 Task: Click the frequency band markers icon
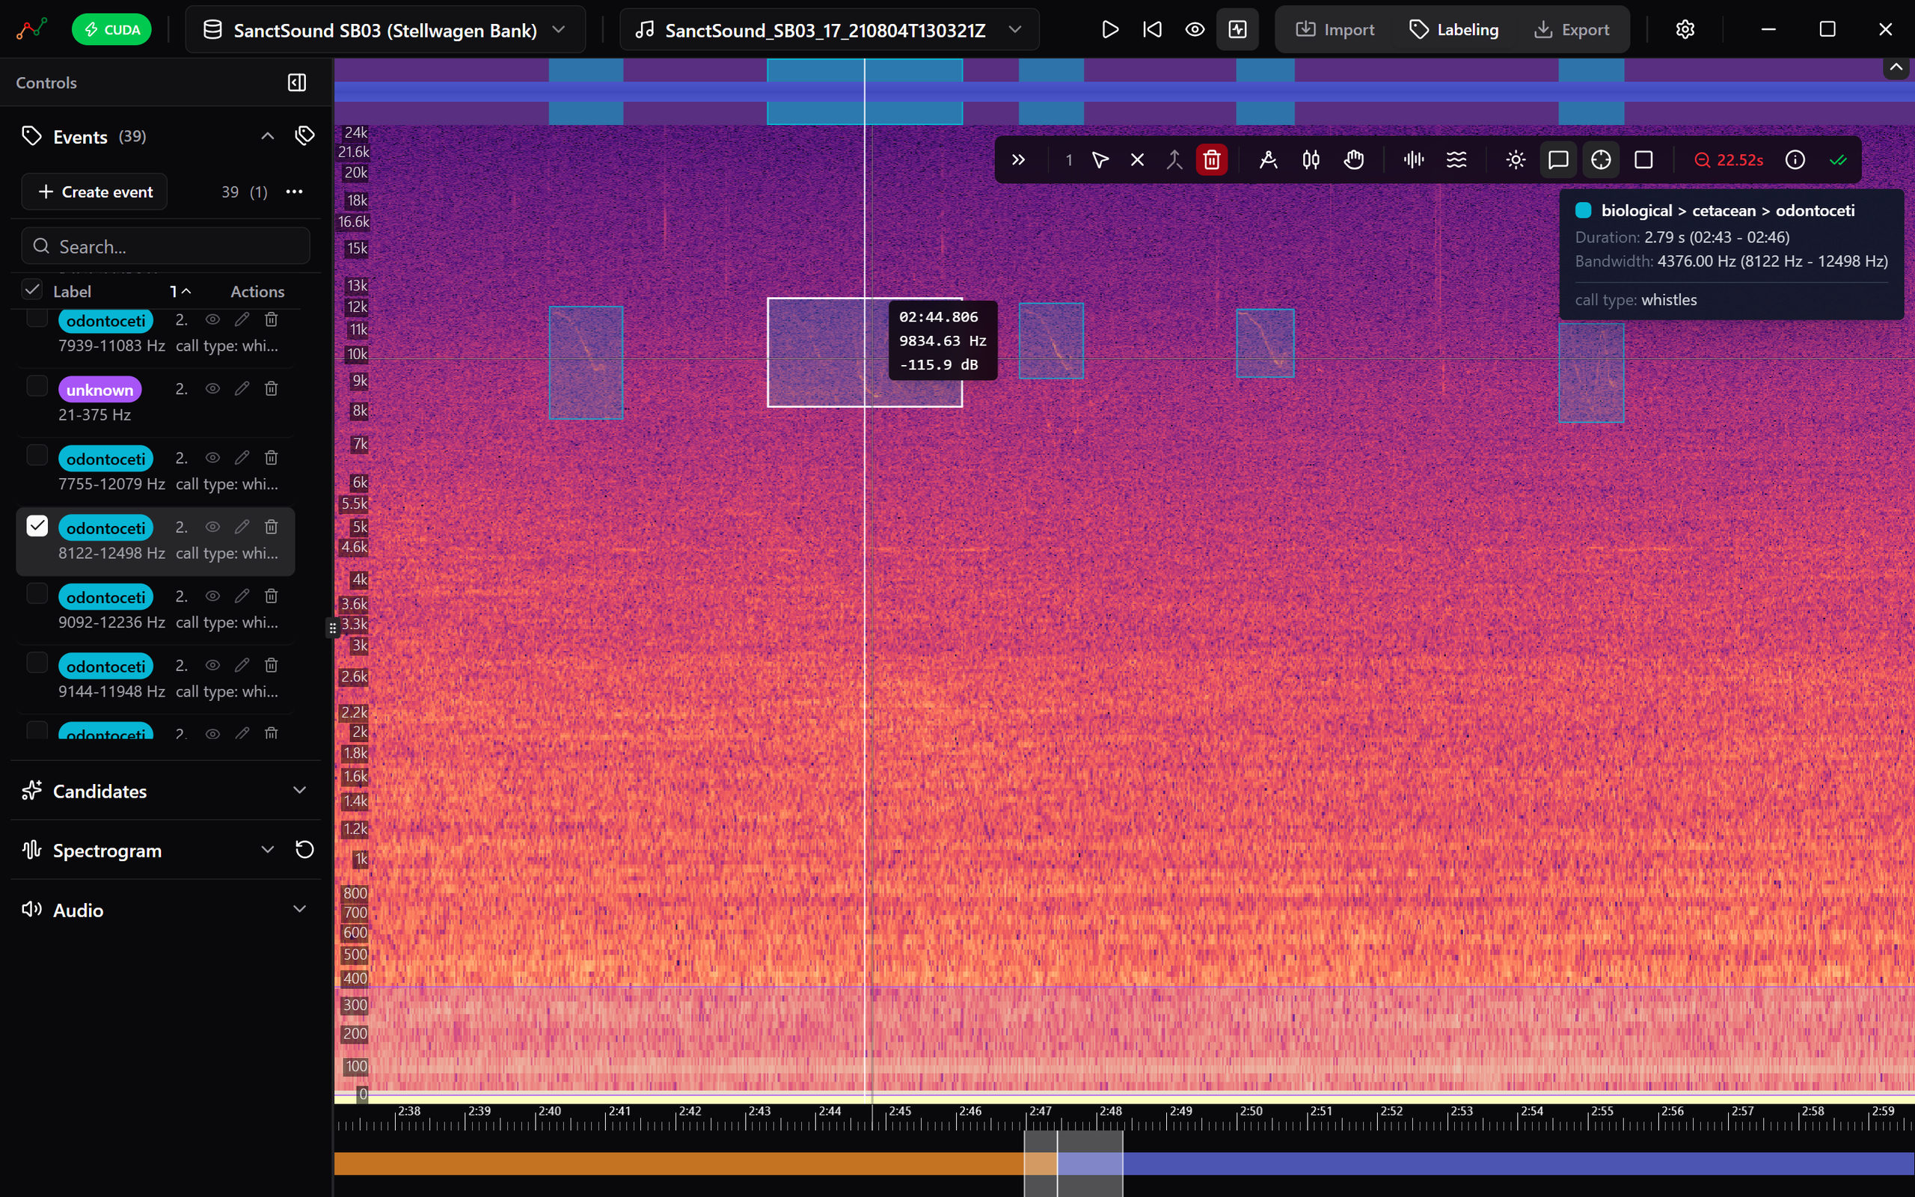tap(1311, 160)
